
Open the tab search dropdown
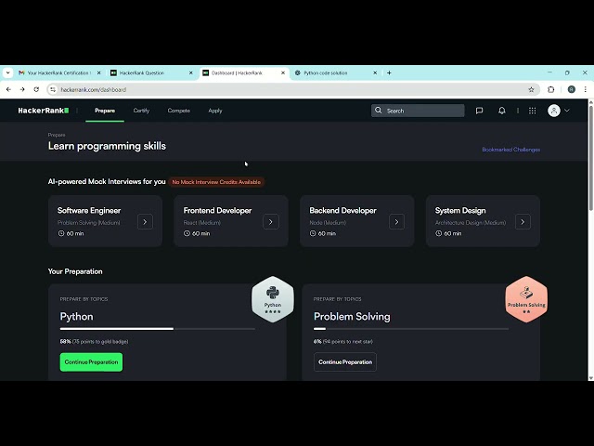(x=8, y=72)
